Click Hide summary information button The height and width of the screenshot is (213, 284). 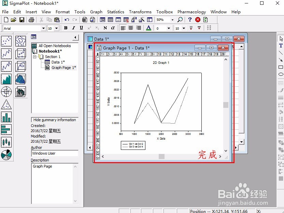click(x=55, y=120)
